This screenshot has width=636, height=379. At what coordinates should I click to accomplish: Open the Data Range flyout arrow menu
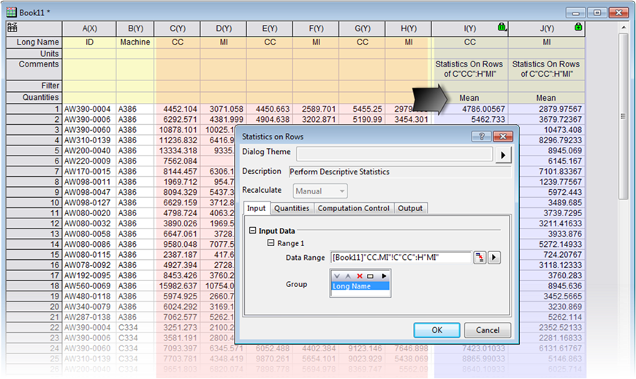tap(495, 257)
